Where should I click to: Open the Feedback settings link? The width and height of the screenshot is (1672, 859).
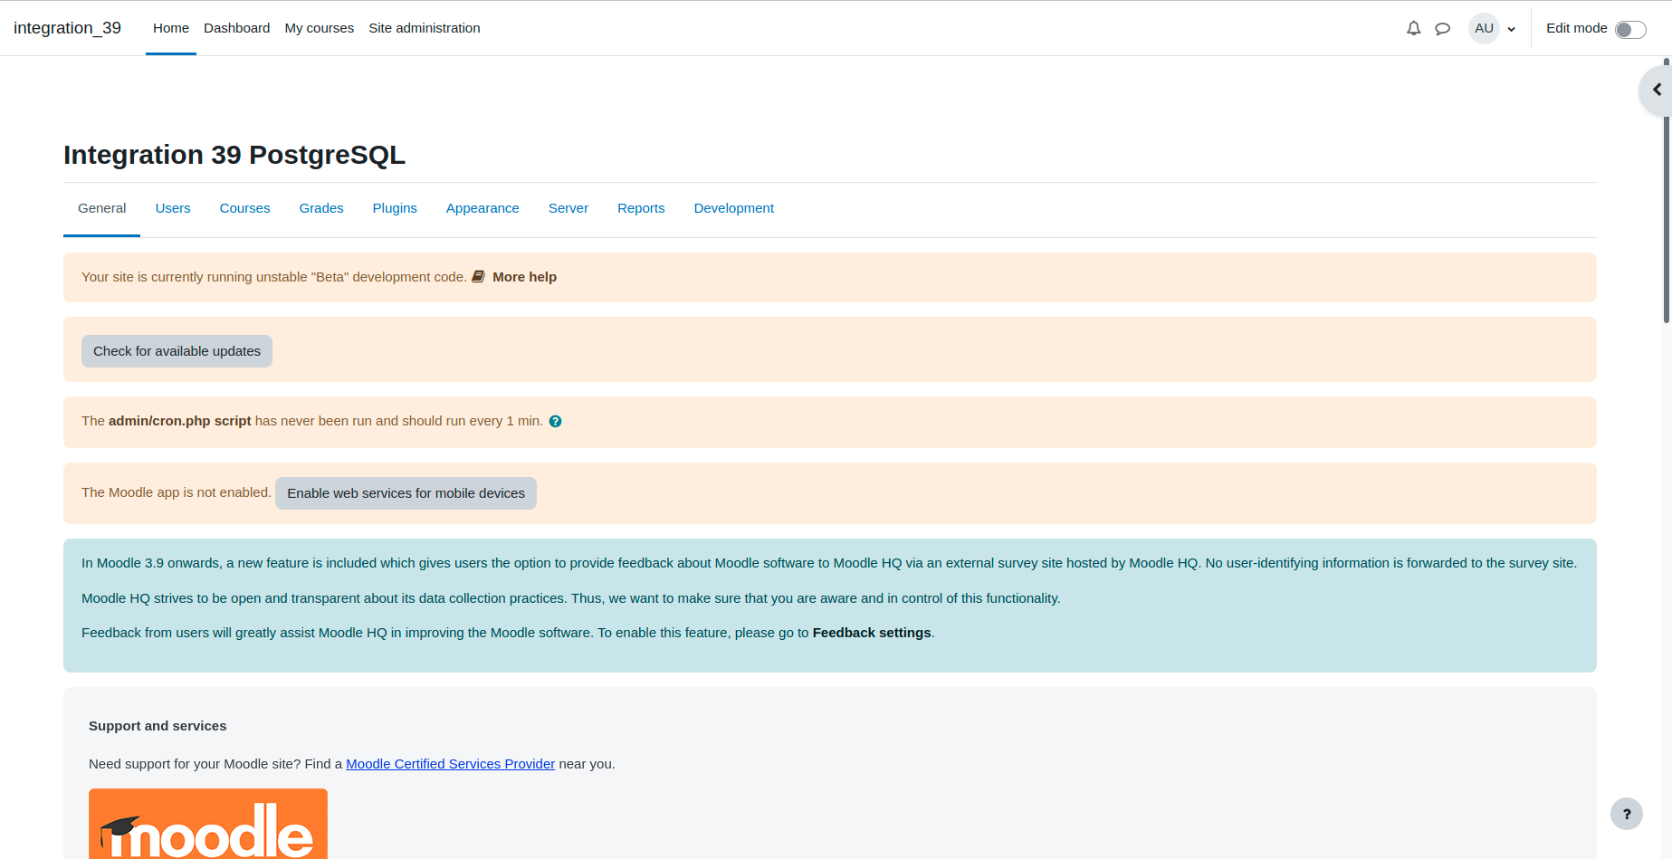pos(872,633)
